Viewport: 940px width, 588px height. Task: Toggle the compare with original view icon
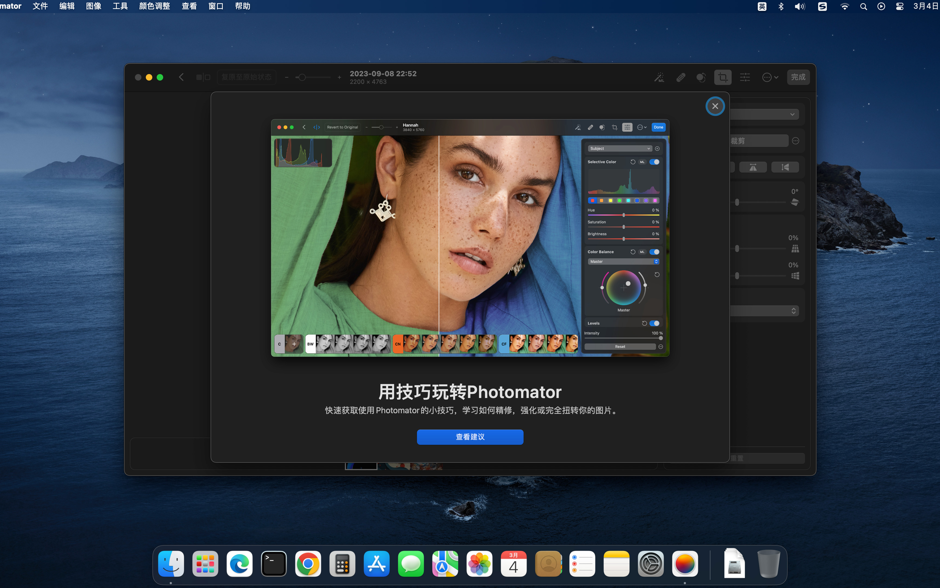[203, 77]
